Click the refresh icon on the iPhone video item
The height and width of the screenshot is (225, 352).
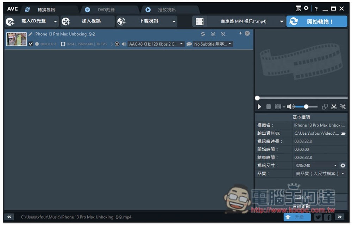(x=203, y=34)
